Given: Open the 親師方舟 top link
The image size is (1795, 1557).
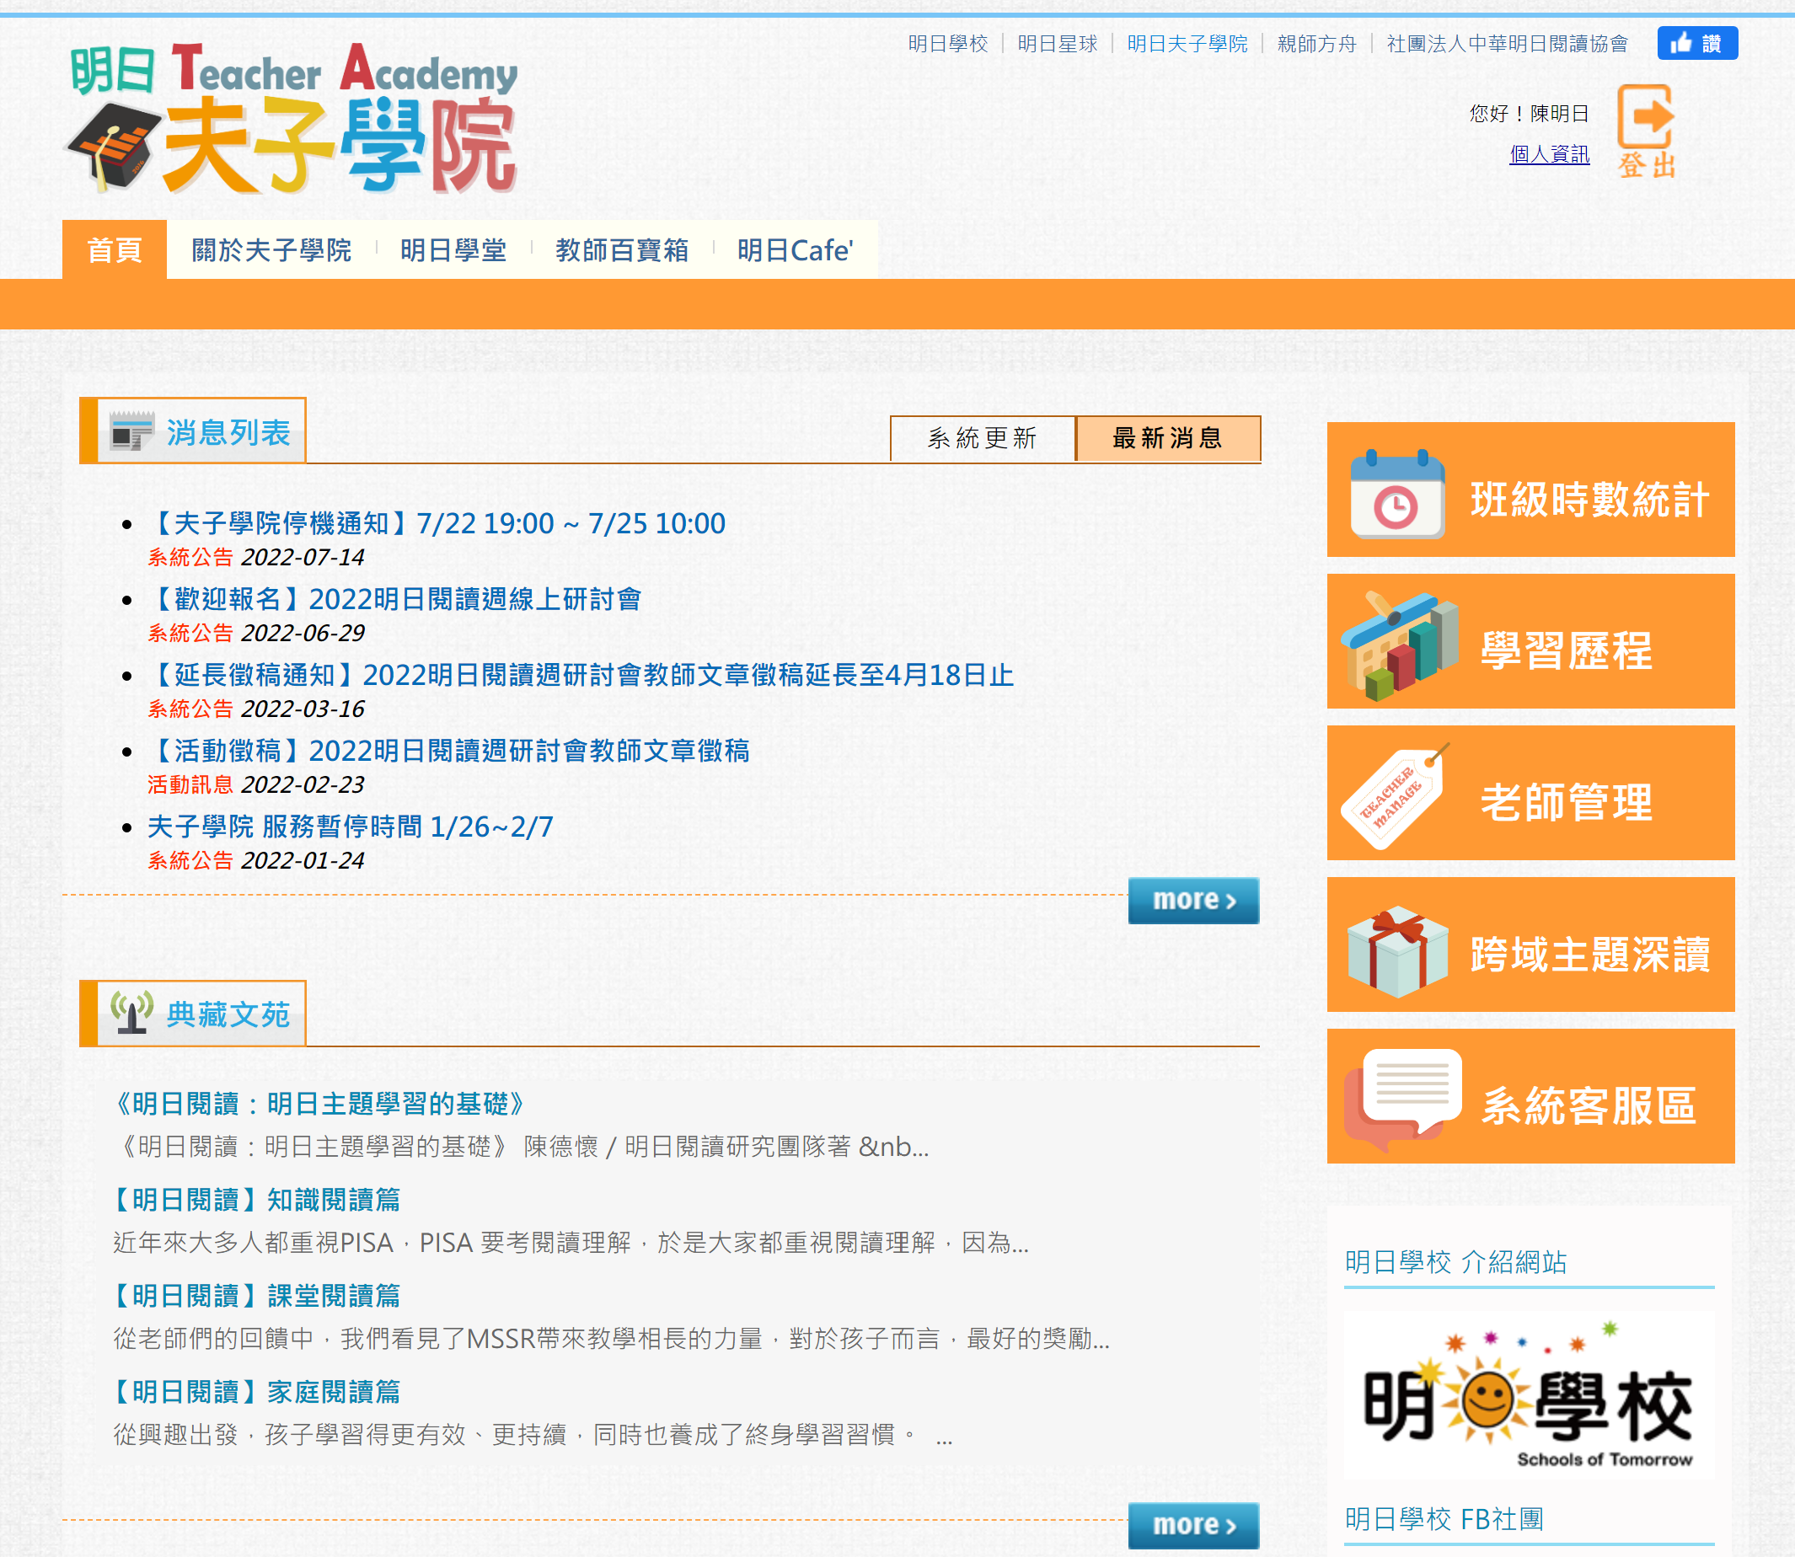Looking at the screenshot, I should (1316, 44).
